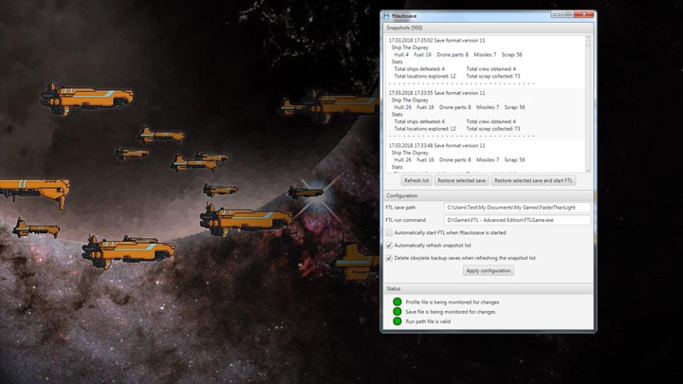Collapse the Configuration section header

click(x=488, y=196)
